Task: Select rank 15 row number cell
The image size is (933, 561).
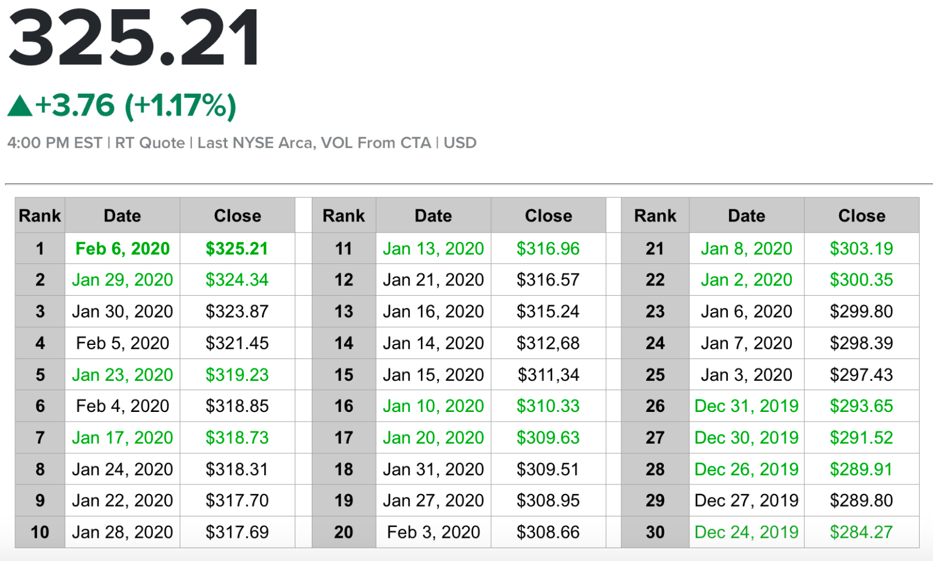Action: (x=344, y=375)
